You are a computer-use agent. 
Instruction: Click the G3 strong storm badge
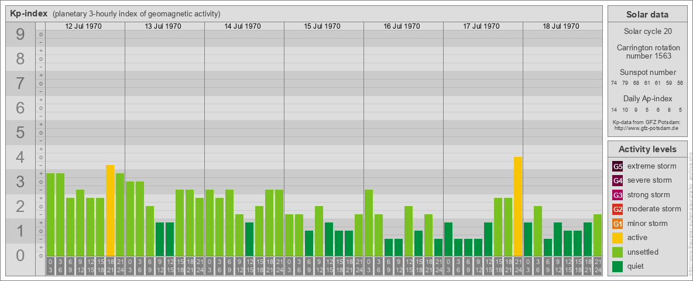tap(617, 195)
